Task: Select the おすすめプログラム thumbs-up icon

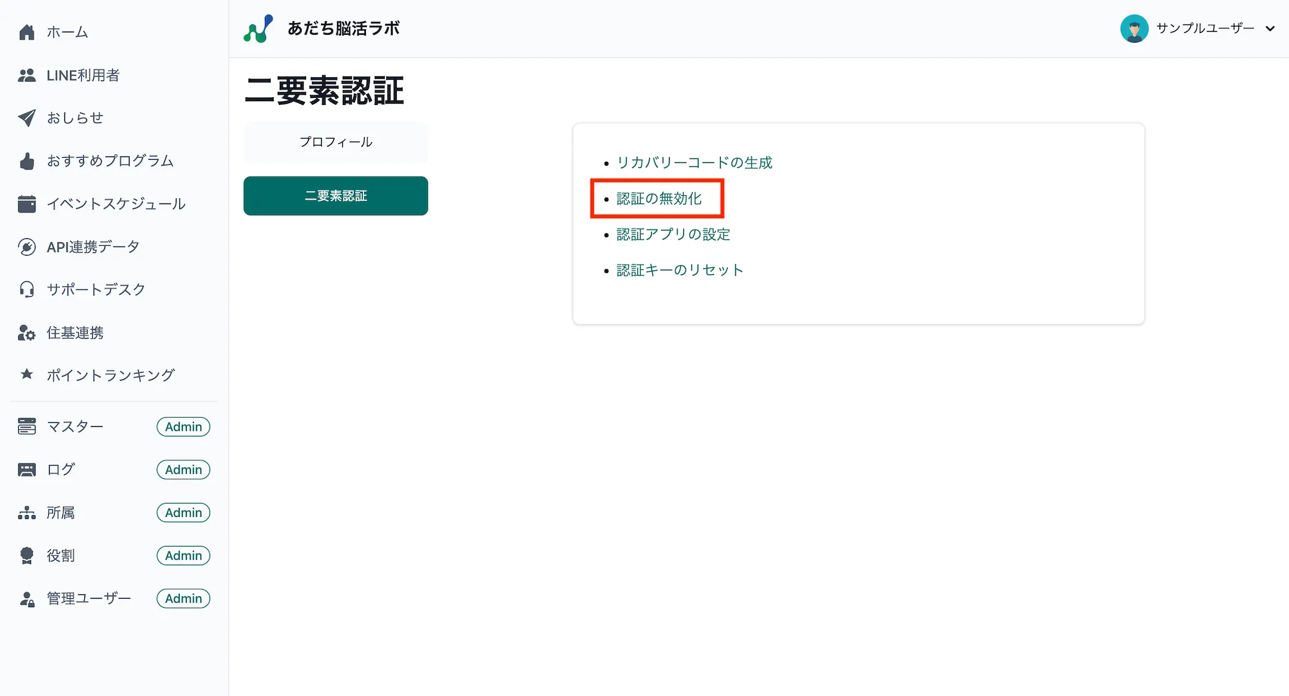Action: point(26,161)
